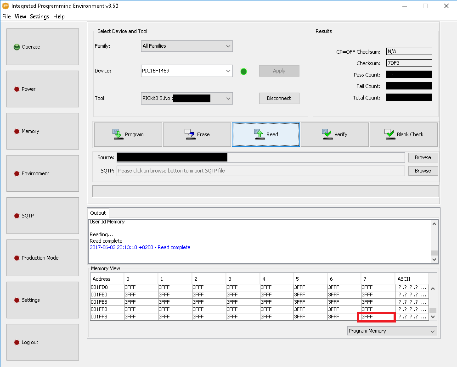Open the Settings side panel button
457x367 pixels.
[x=43, y=300]
